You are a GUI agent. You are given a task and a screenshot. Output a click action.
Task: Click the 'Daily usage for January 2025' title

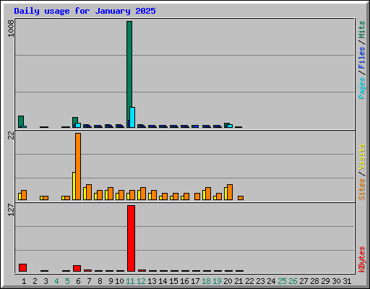[85, 11]
